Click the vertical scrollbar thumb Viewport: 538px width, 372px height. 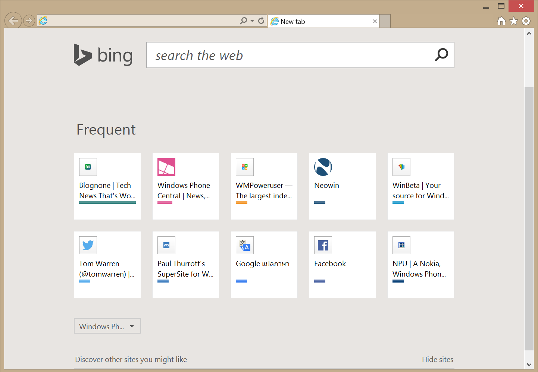[529, 219]
